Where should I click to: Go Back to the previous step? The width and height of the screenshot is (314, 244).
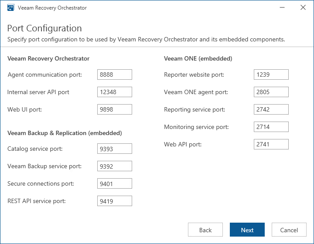205,230
